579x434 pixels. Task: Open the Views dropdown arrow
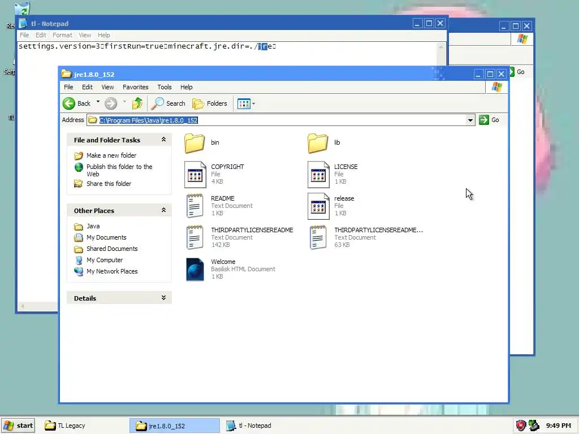[254, 104]
